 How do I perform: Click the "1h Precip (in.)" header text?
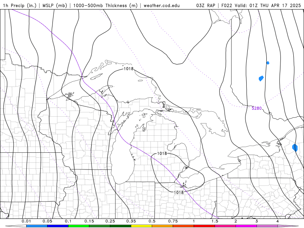coord(20,5)
